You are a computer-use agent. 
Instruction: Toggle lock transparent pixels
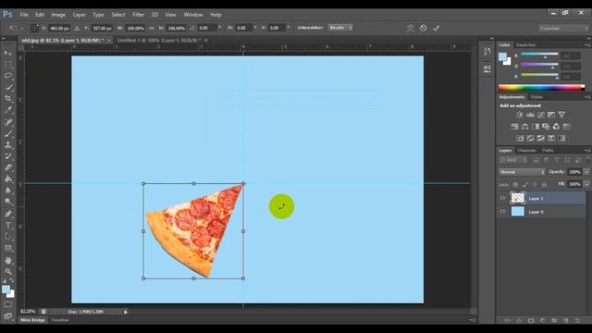pyautogui.click(x=515, y=184)
